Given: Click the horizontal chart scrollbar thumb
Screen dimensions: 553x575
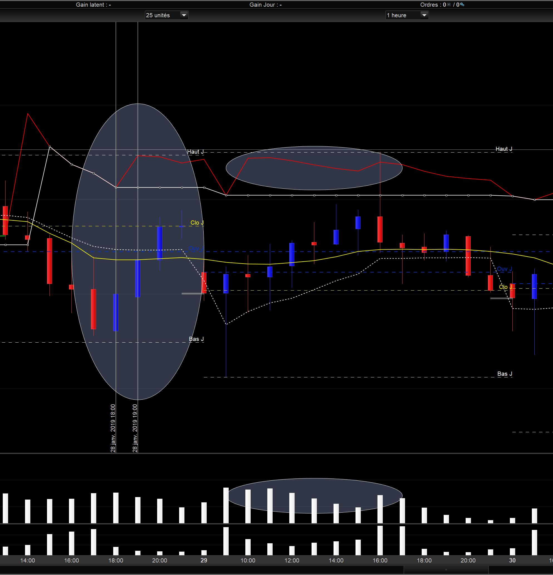Looking at the screenshot, I should coord(446,569).
